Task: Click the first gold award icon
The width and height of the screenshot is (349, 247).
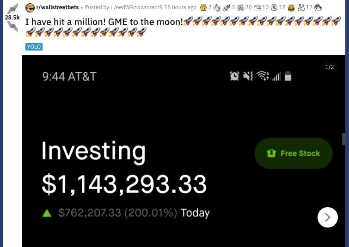Action: (x=203, y=7)
